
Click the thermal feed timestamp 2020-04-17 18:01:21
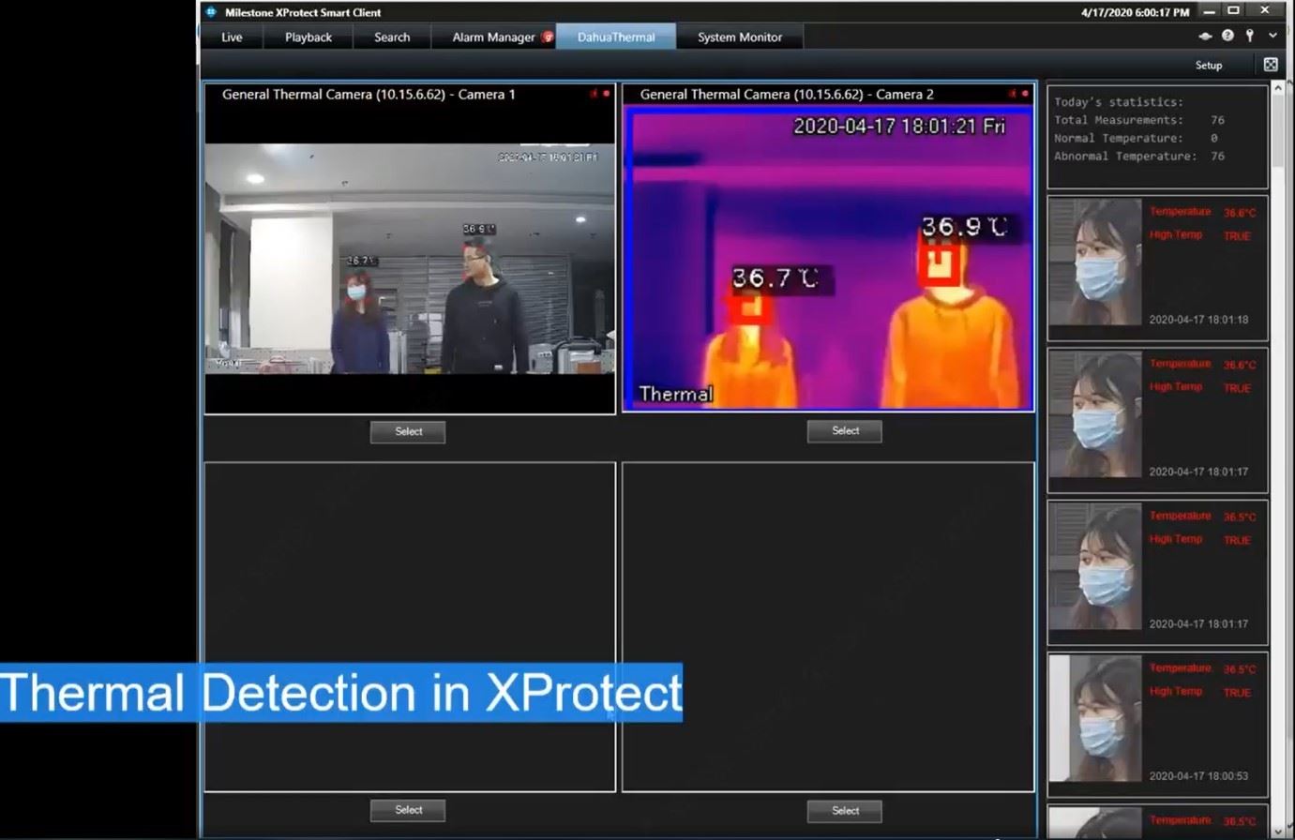coord(898,126)
